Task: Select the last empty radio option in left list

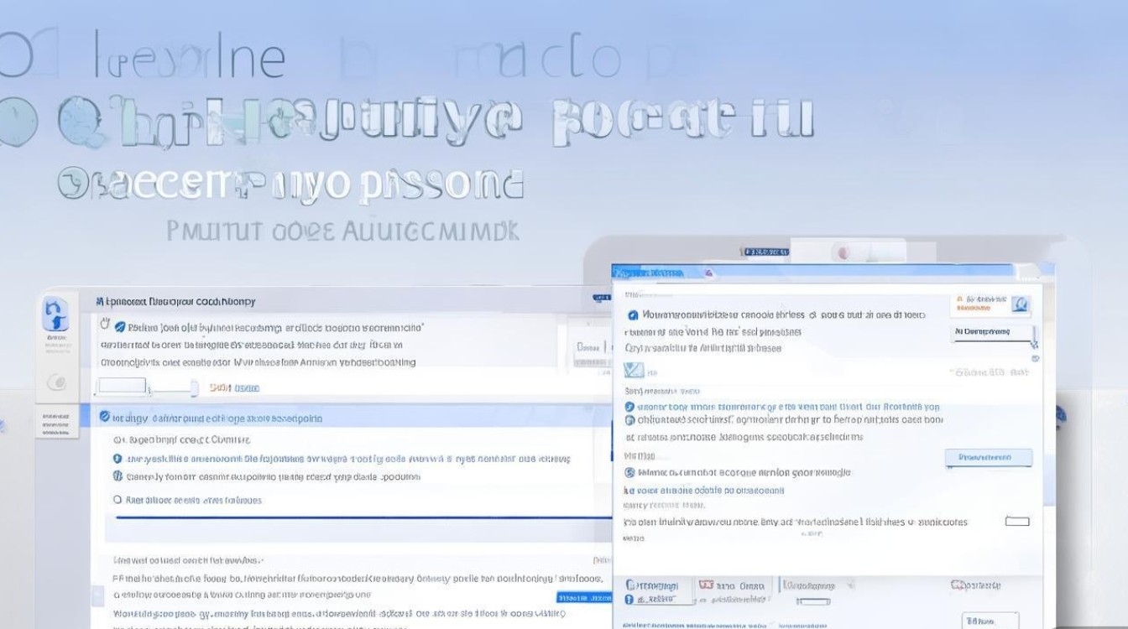Action: [117, 500]
